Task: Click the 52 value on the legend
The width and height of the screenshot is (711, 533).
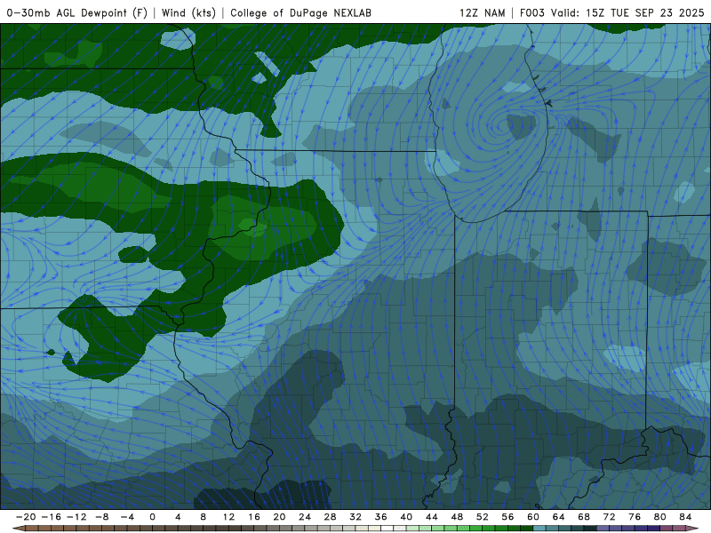Action: [483, 517]
